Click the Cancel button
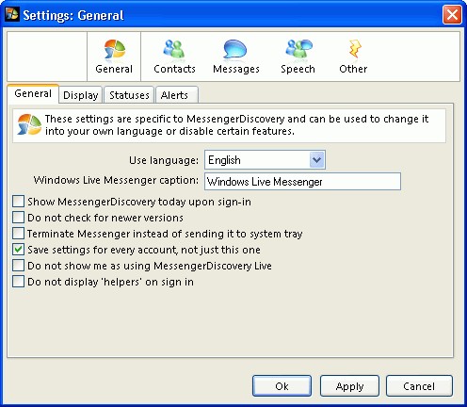The width and height of the screenshot is (467, 407). [419, 385]
